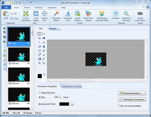
Task: Collapse the ribbon with the up chevron
Action: [x=144, y=7]
